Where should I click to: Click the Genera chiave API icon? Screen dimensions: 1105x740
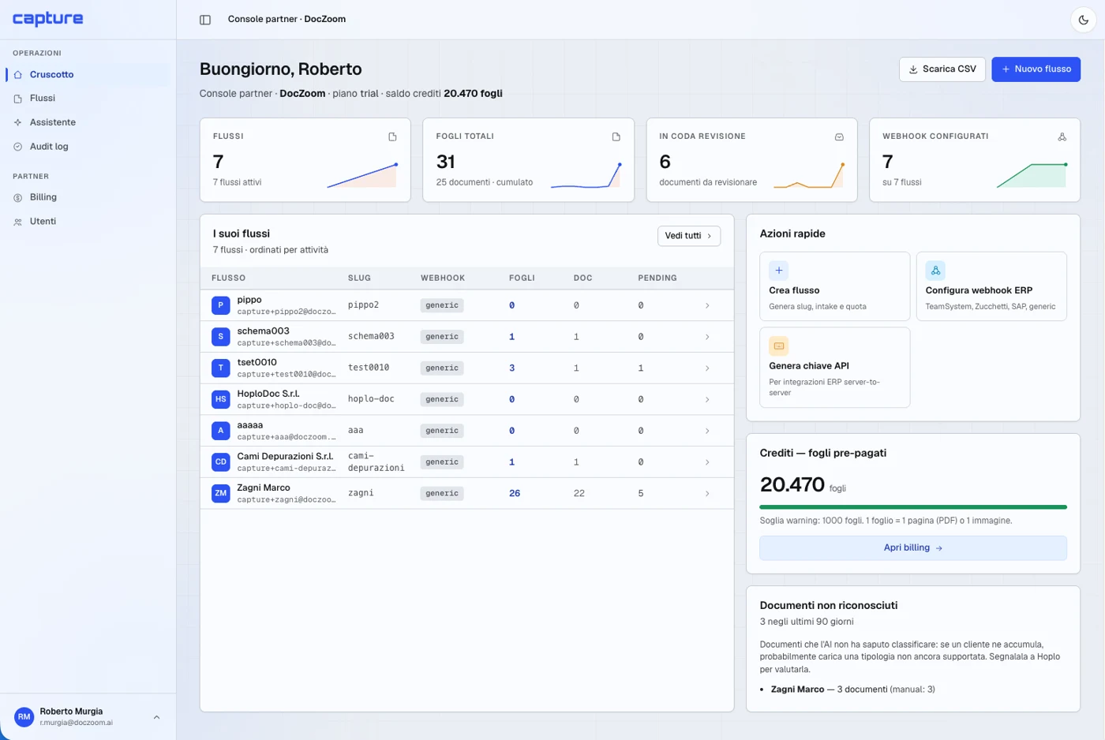[779, 346]
